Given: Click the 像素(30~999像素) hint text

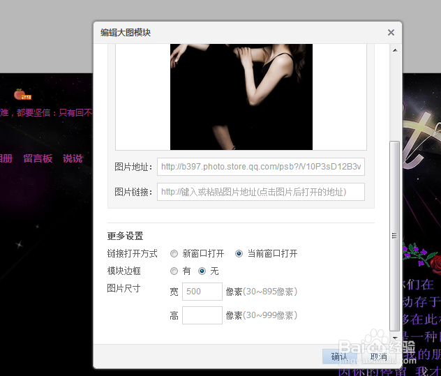Looking at the screenshot, I should 262,315.
